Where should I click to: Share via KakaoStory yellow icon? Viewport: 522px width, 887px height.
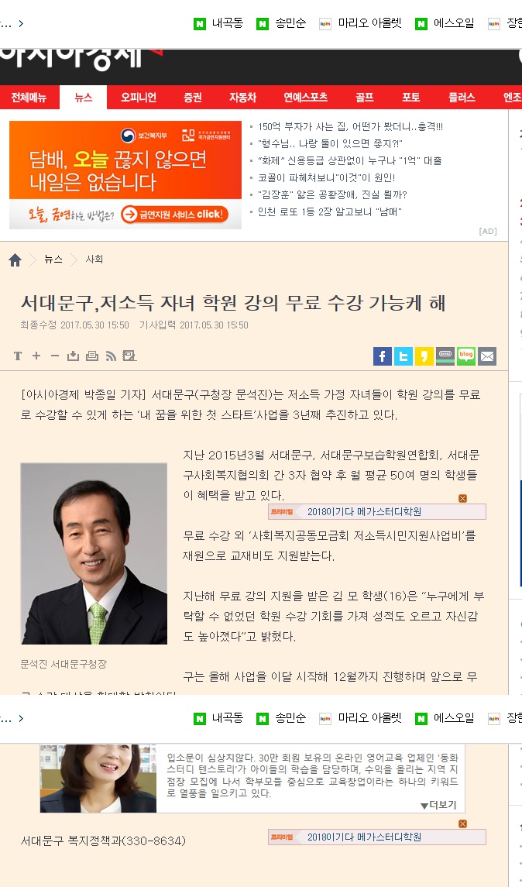[424, 356]
